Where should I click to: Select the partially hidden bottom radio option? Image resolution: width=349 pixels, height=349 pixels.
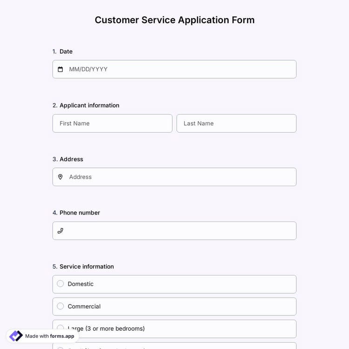(186, 346)
